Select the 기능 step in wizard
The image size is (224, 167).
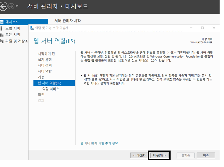(x=41, y=77)
